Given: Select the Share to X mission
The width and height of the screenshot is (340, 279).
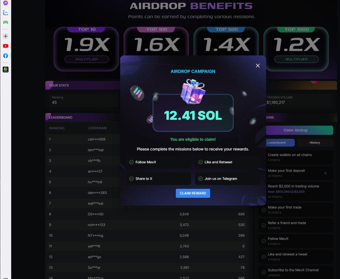Looking at the screenshot, I should 159,179.
